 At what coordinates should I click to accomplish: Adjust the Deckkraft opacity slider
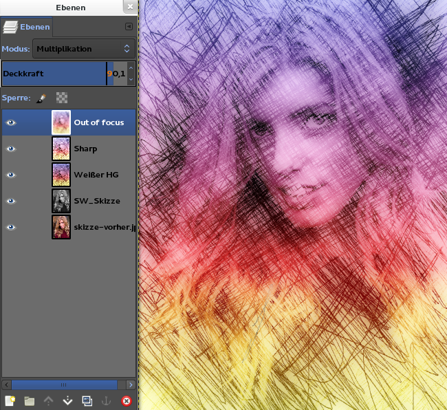pos(65,74)
